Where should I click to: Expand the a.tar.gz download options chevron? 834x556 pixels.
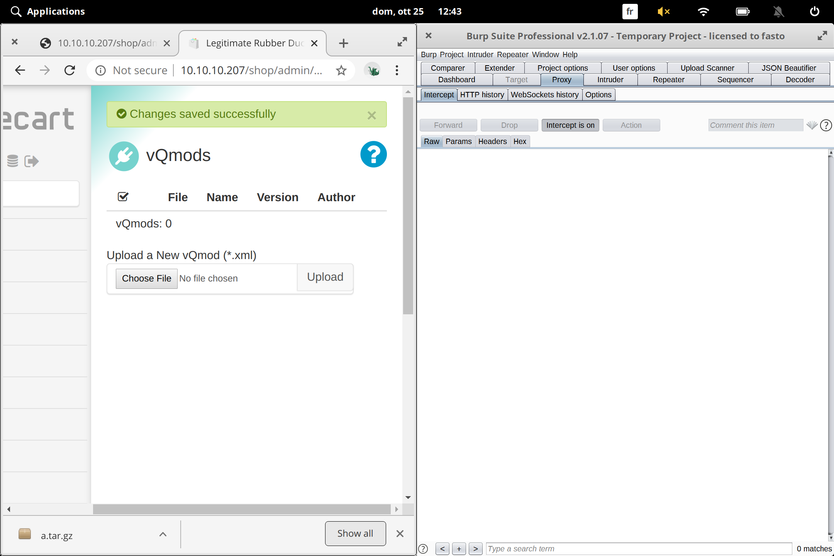tap(163, 534)
